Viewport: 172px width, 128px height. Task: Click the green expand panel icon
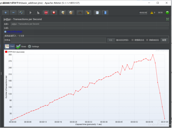tap(168, 19)
